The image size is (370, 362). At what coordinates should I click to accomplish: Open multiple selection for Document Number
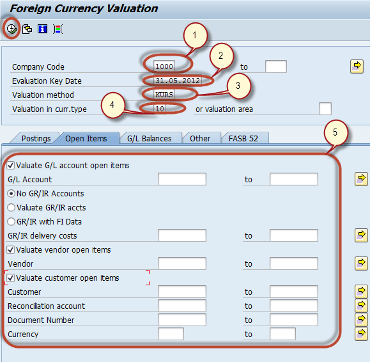pos(361,320)
